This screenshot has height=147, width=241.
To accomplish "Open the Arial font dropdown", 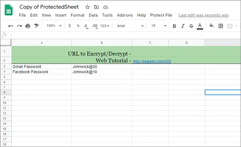I will (x=130, y=26).
